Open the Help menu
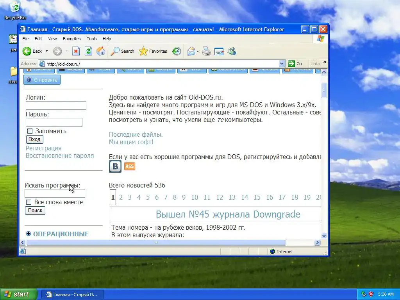Viewport: 400px width, 300px height. pyautogui.click(x=107, y=39)
